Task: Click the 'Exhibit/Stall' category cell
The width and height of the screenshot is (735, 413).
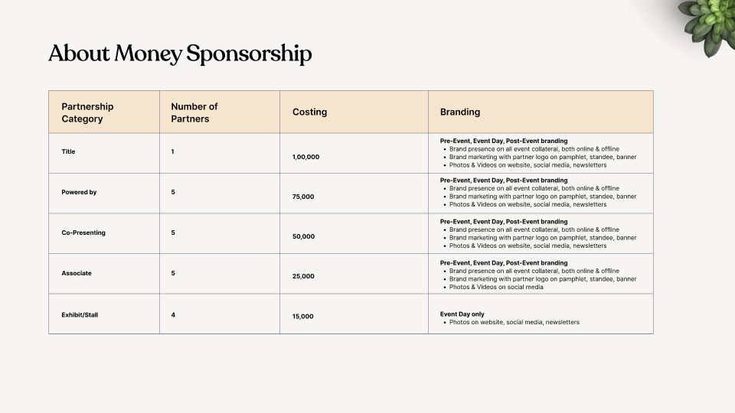Action: point(80,314)
